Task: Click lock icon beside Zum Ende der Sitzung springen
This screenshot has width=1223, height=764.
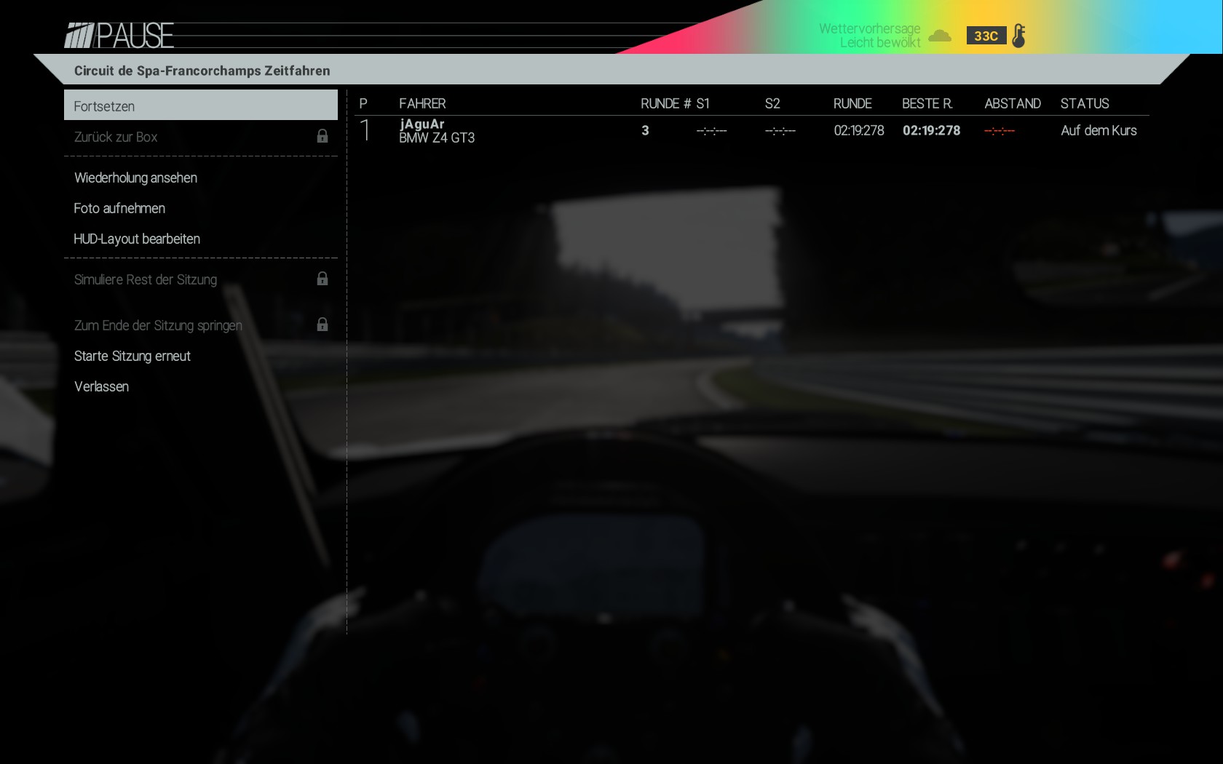Action: click(322, 325)
